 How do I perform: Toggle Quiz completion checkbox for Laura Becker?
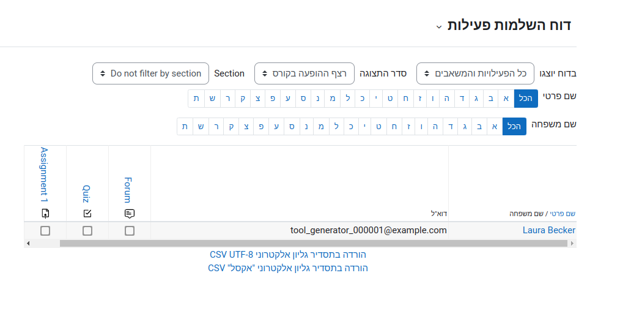pyautogui.click(x=87, y=231)
